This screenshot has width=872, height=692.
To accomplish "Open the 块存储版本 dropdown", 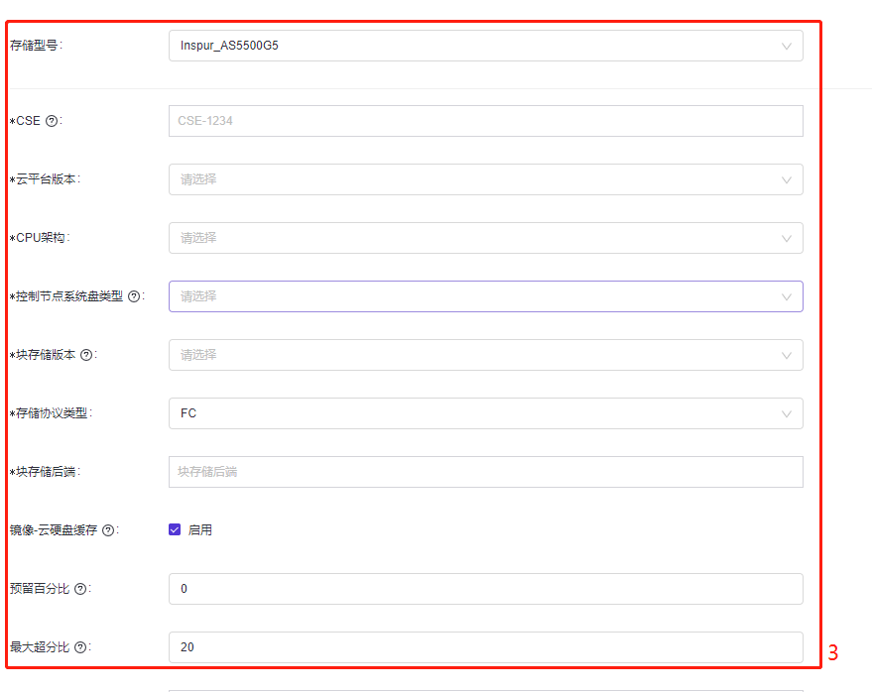I will click(485, 355).
